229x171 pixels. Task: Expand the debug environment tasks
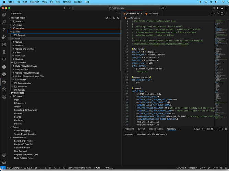(x=11, y=25)
